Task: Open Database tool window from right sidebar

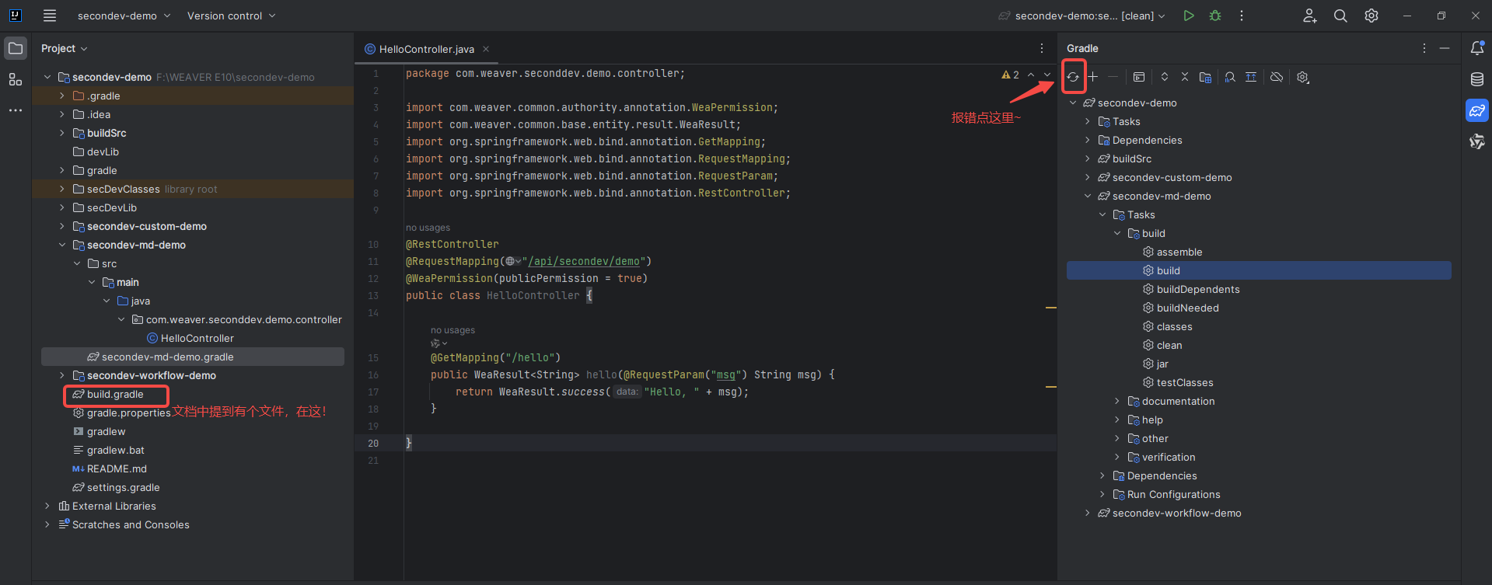Action: (x=1477, y=79)
